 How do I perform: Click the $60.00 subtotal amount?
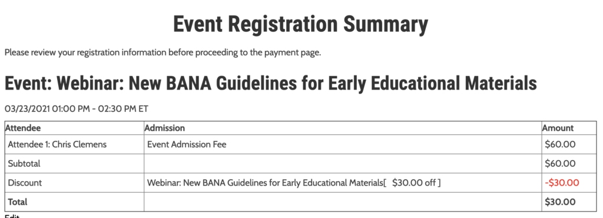pyautogui.click(x=560, y=163)
